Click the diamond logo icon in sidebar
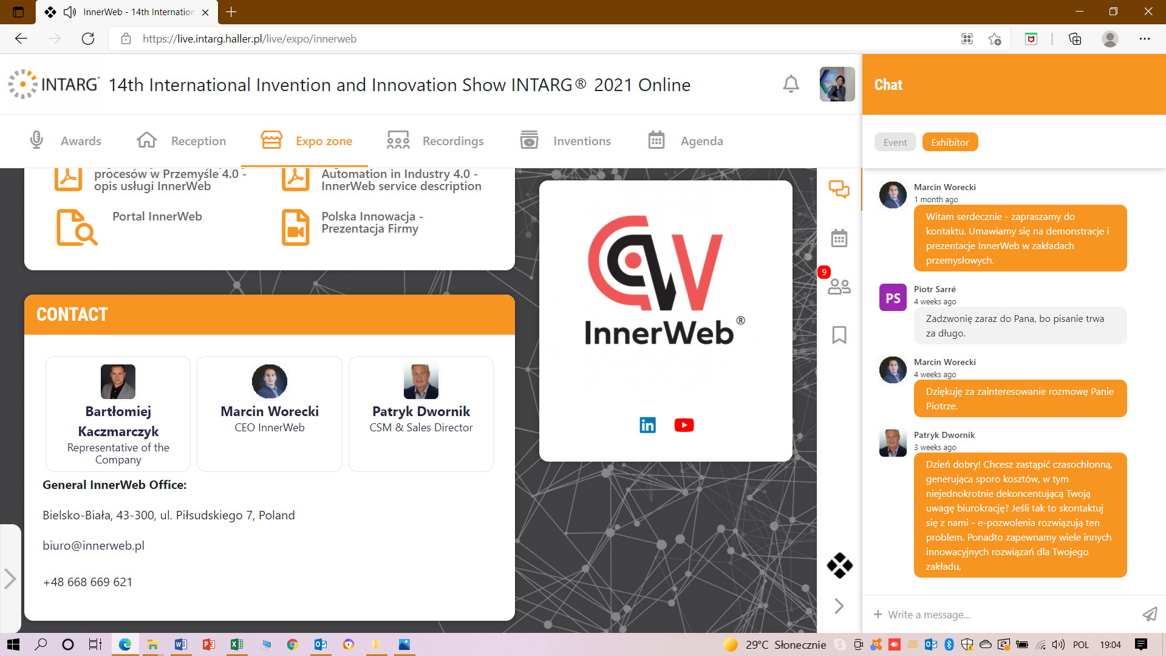1166x656 pixels. [x=839, y=565]
